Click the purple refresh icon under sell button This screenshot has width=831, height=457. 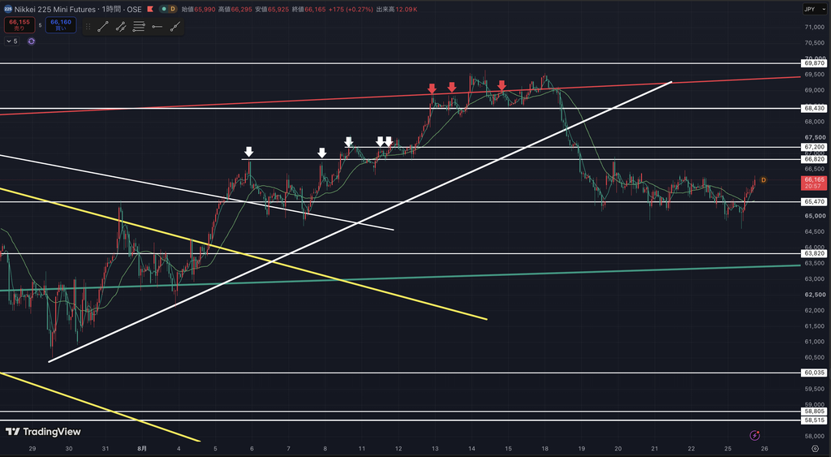[32, 41]
